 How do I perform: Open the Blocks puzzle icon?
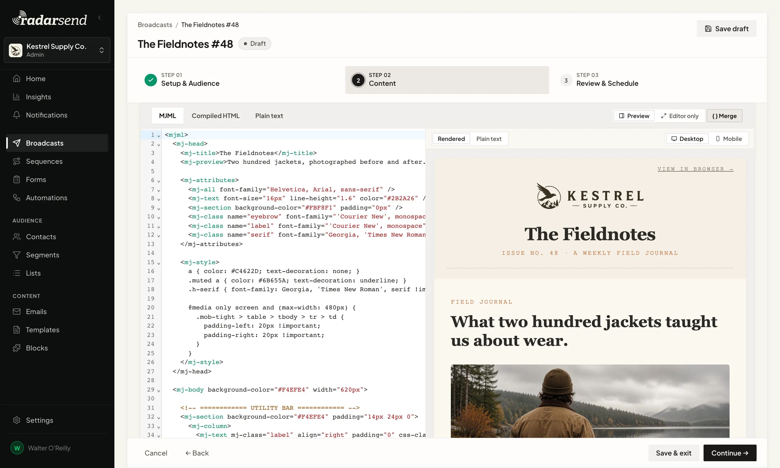click(x=17, y=348)
